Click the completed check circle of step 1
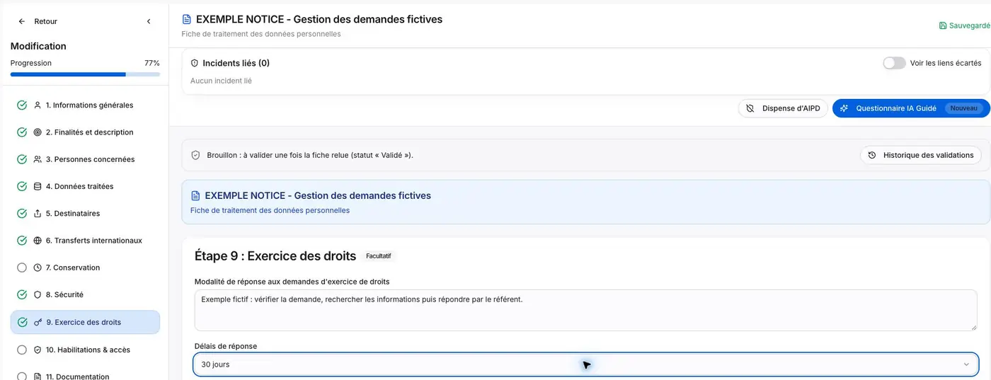 coord(22,105)
